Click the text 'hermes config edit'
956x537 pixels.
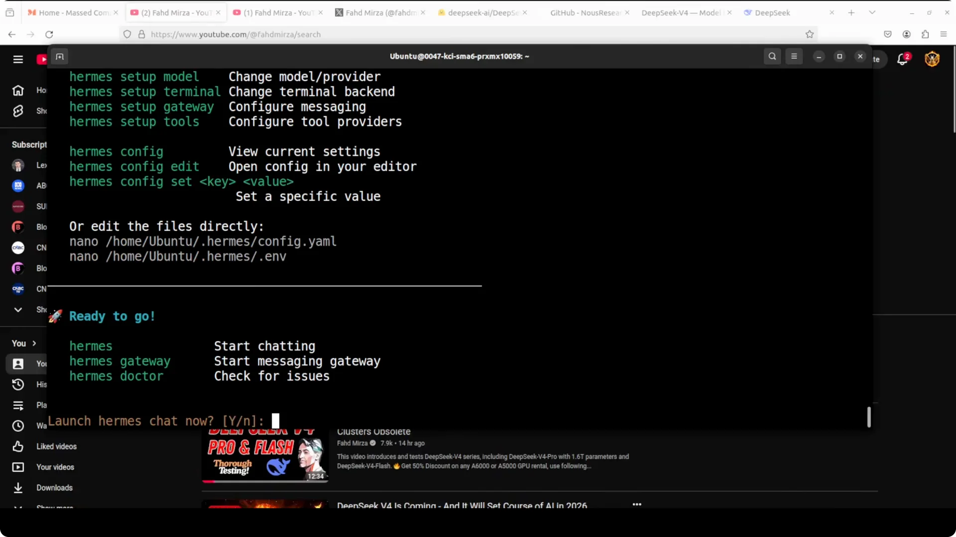134,167
